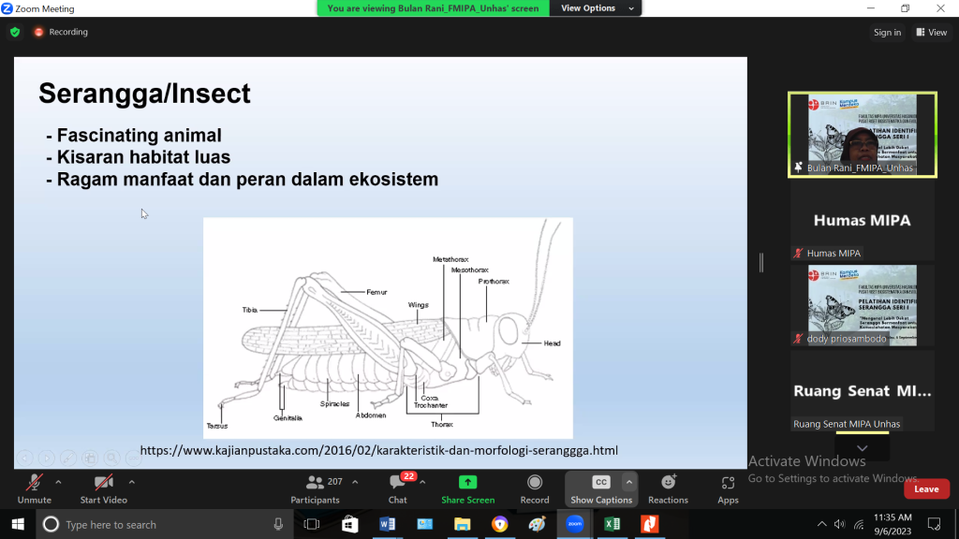Viewport: 959px width, 539px height.
Task: Open the Chat panel
Action: tap(398, 488)
